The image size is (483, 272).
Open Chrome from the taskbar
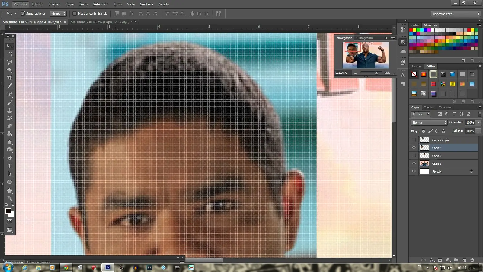point(66,267)
